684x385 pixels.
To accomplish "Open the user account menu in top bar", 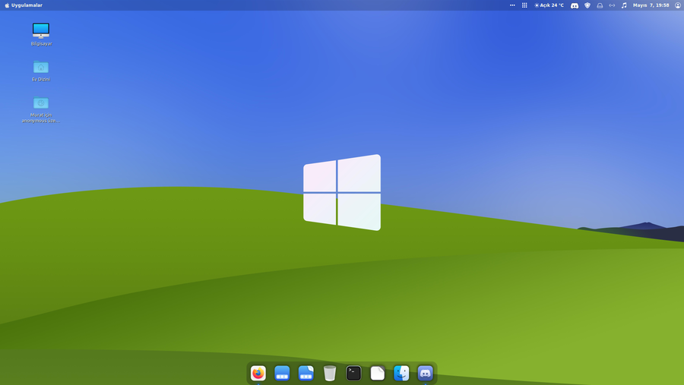I will [678, 5].
